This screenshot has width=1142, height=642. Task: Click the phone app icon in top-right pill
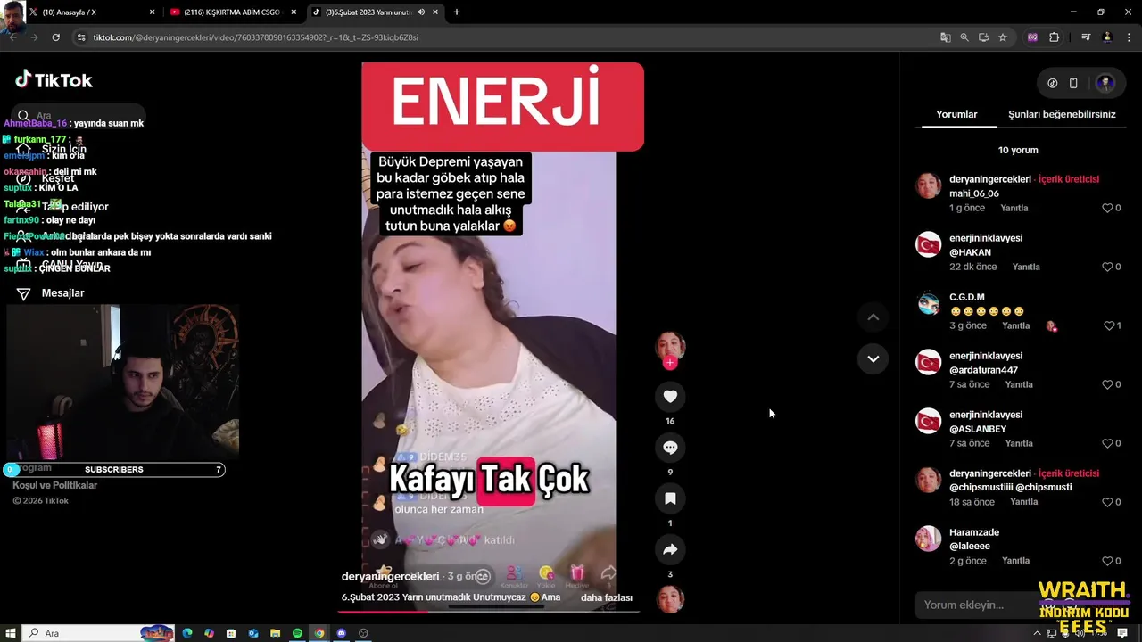(1073, 83)
